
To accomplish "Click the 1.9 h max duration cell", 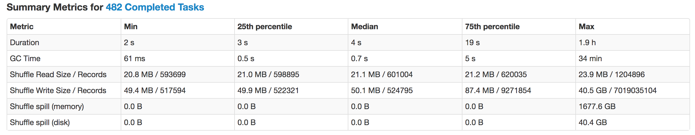I will 587,42.
